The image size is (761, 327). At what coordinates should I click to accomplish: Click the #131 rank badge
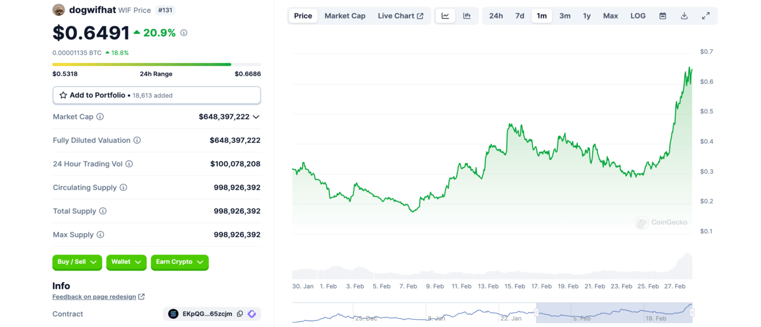pyautogui.click(x=165, y=10)
